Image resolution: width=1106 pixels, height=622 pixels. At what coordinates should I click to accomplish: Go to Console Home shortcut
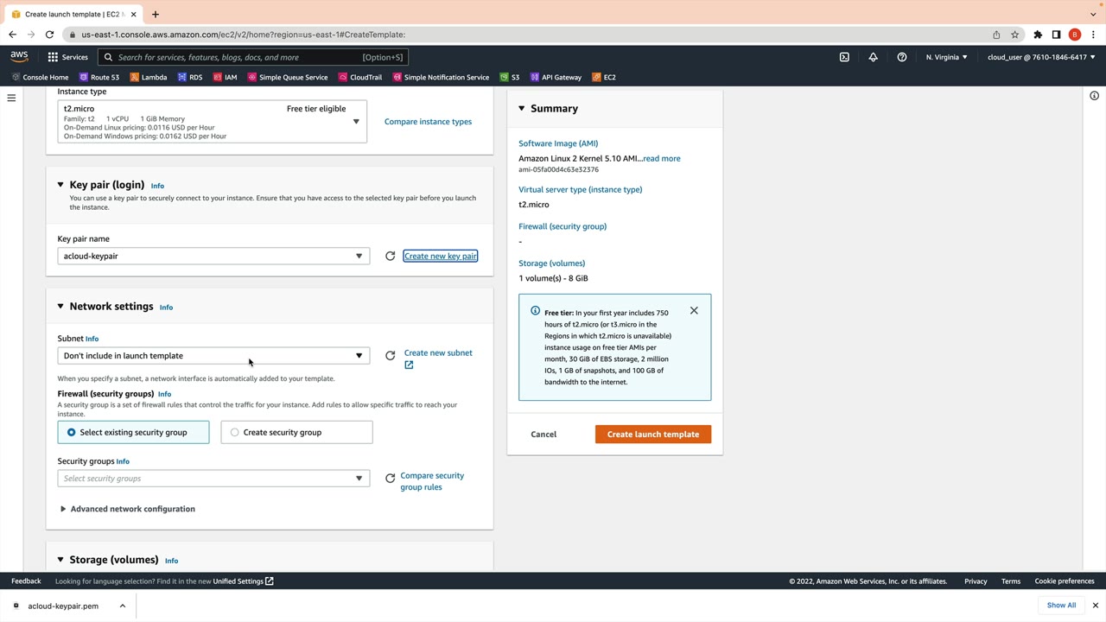point(40,77)
